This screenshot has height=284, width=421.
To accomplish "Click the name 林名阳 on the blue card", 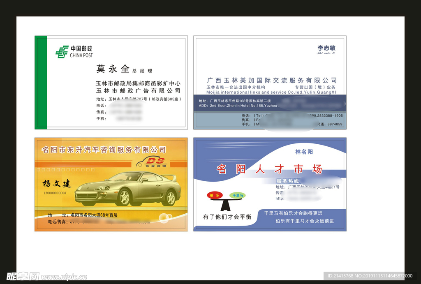I will (304, 152).
